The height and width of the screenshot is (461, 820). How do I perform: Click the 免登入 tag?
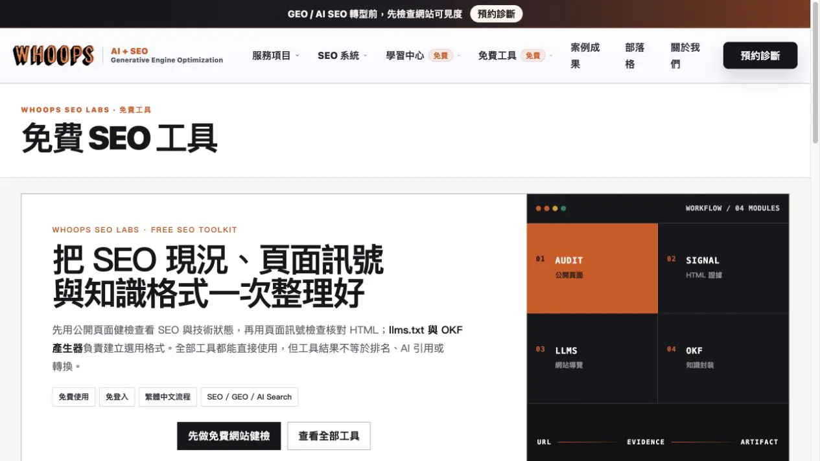point(117,397)
